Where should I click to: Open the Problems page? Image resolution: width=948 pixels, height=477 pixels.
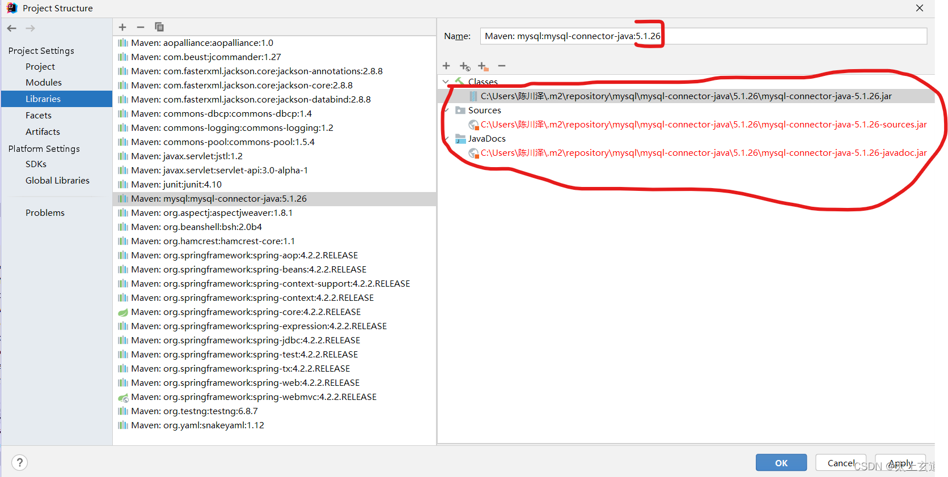point(45,212)
